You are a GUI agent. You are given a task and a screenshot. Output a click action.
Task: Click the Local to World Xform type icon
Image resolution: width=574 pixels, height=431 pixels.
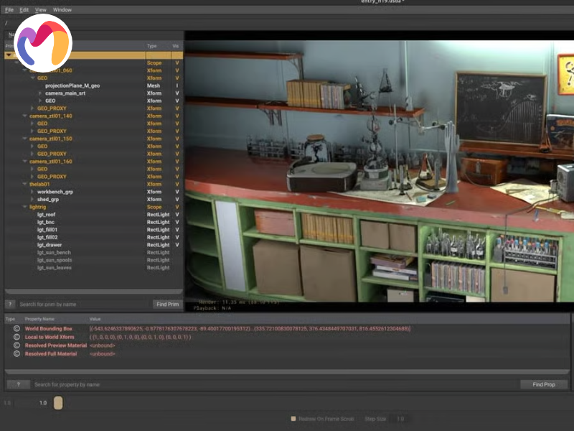click(17, 337)
